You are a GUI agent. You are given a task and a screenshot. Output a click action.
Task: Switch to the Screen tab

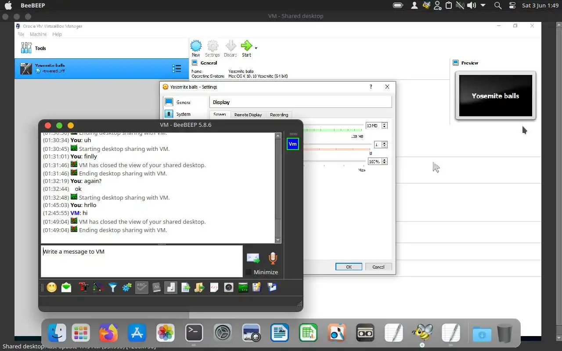[x=220, y=115]
